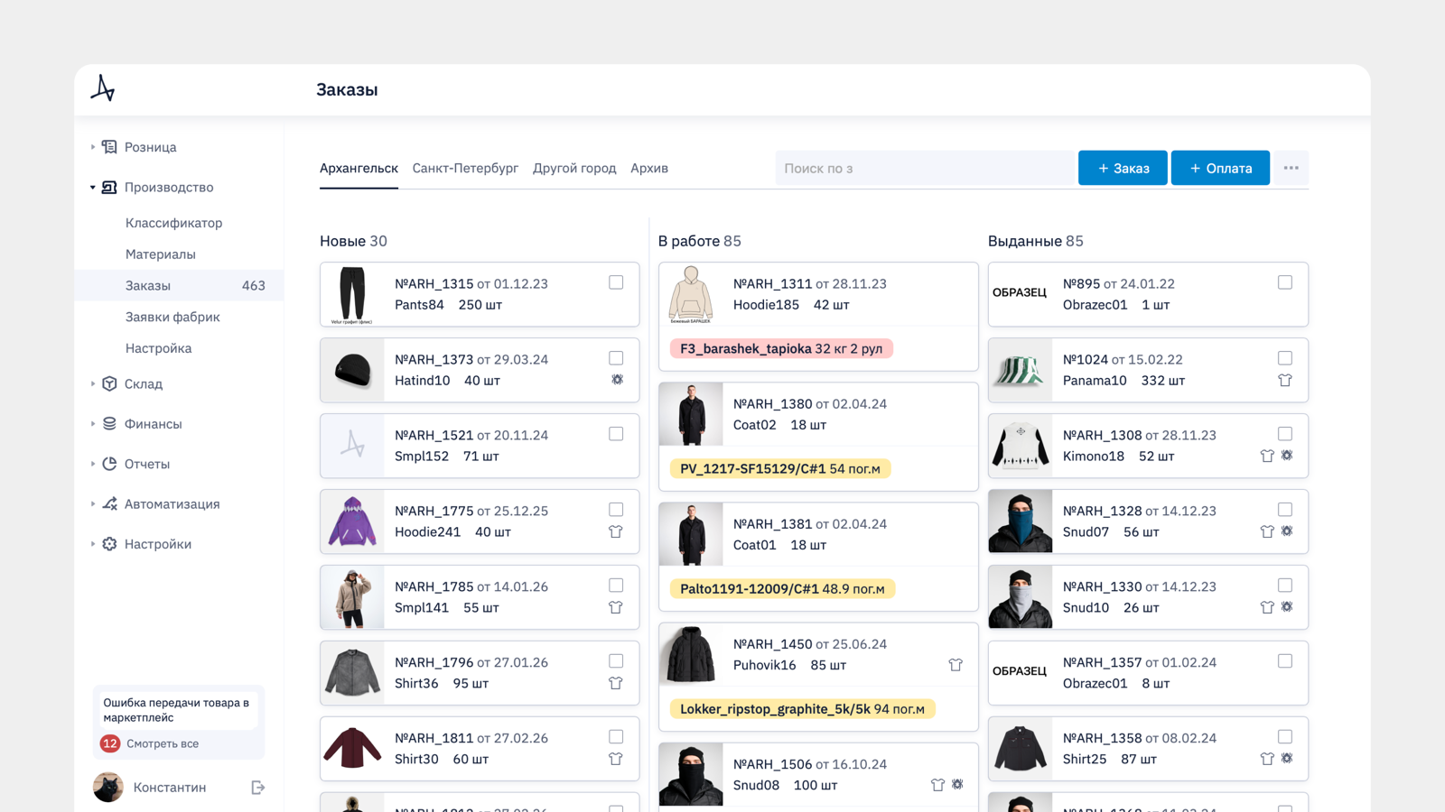Open Классификатор in the sidebar
Image resolution: width=1445 pixels, height=812 pixels.
coord(173,223)
